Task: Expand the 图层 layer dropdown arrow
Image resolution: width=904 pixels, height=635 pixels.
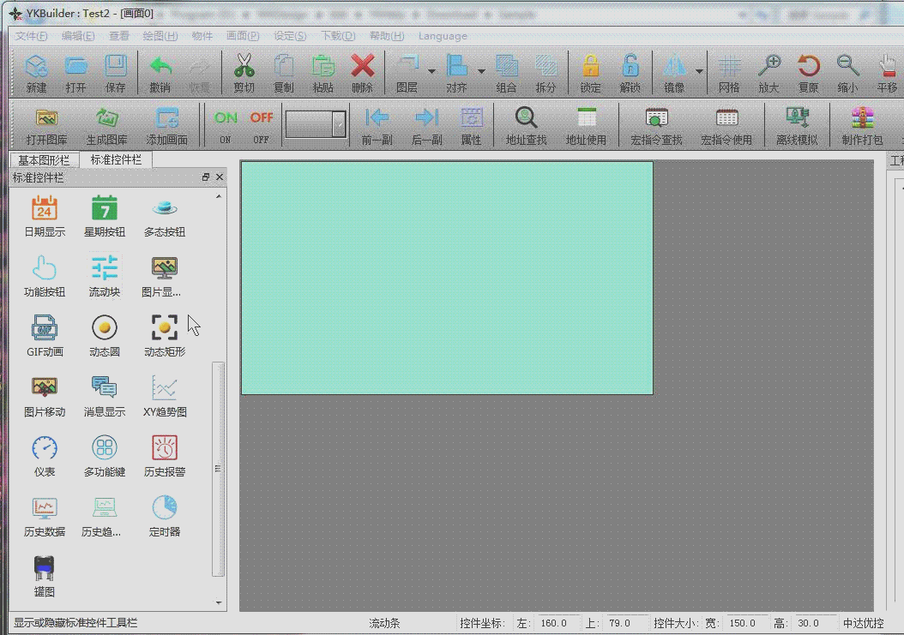Action: [x=431, y=72]
